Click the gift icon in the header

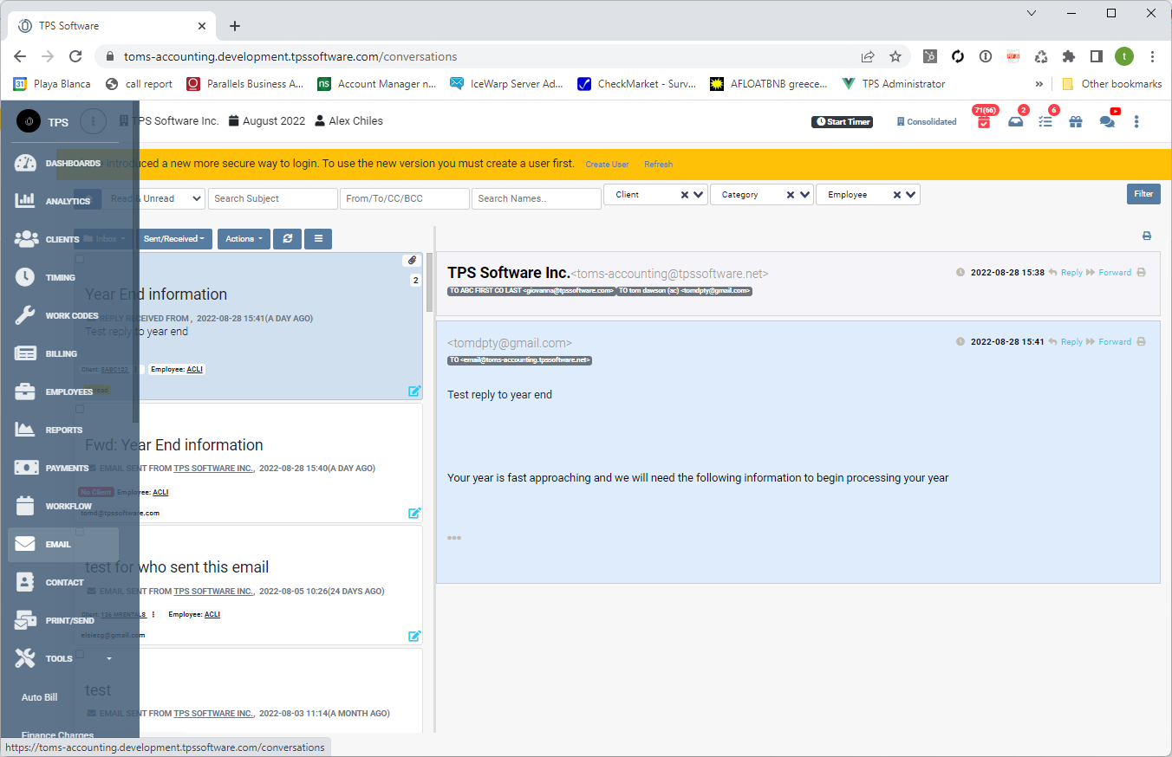[1076, 121]
